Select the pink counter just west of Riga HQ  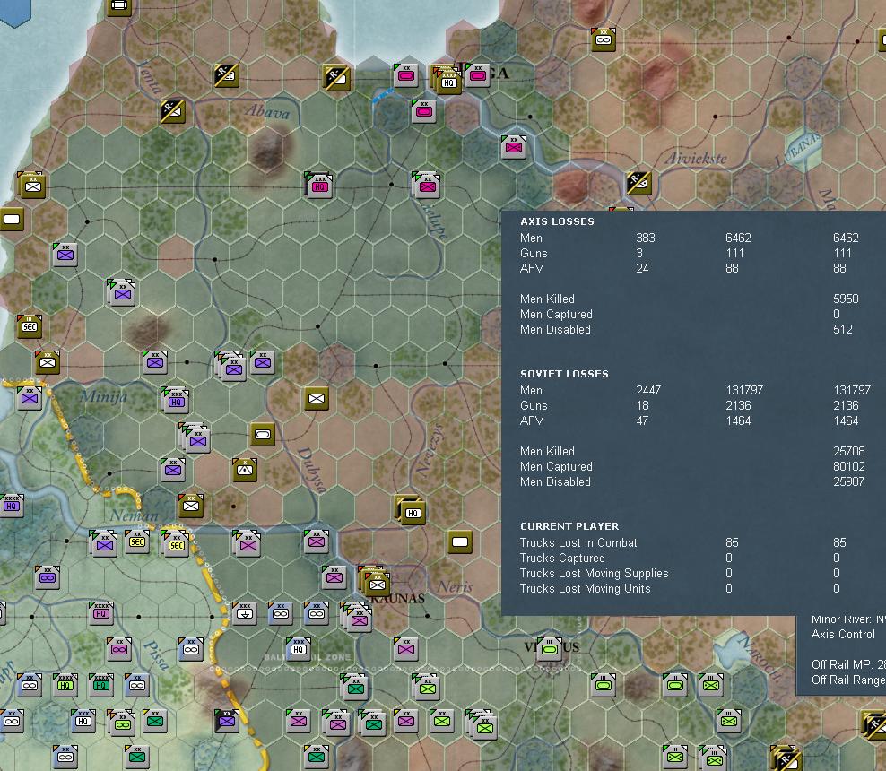pos(405,75)
